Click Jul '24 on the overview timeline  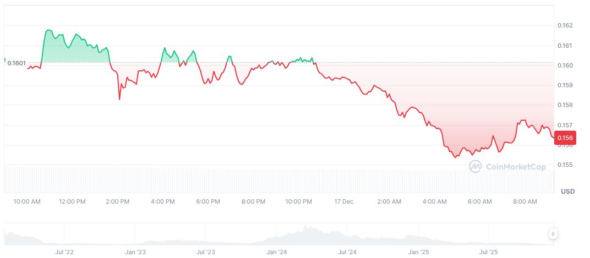coord(348,252)
